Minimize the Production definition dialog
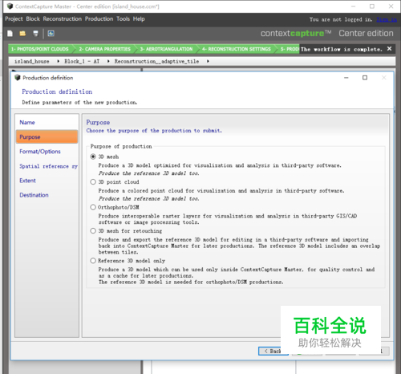Viewport: 401px width, 374px height. (346, 78)
